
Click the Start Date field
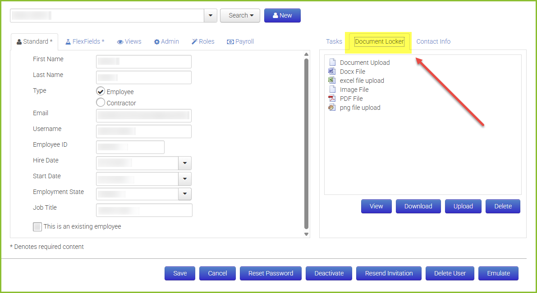click(138, 179)
